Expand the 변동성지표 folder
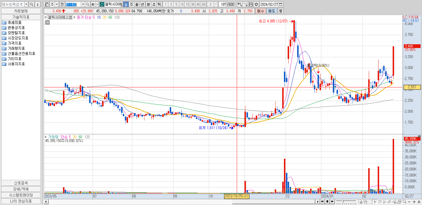The height and width of the screenshot is (205, 422). coord(14,28)
